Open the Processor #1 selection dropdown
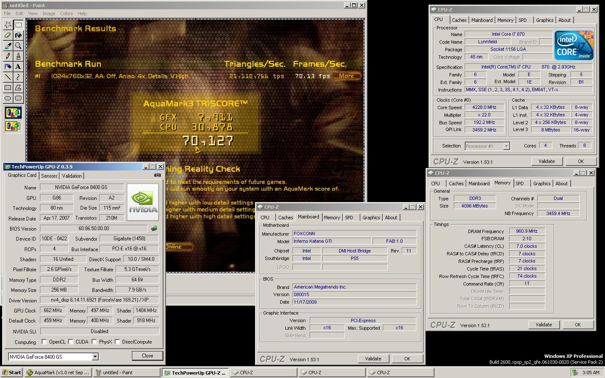 [506, 146]
